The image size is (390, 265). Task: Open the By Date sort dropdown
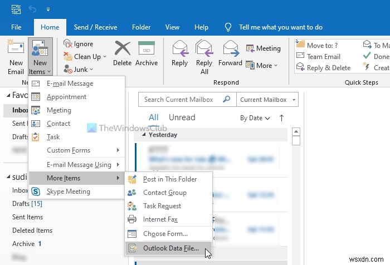pyautogui.click(x=255, y=118)
